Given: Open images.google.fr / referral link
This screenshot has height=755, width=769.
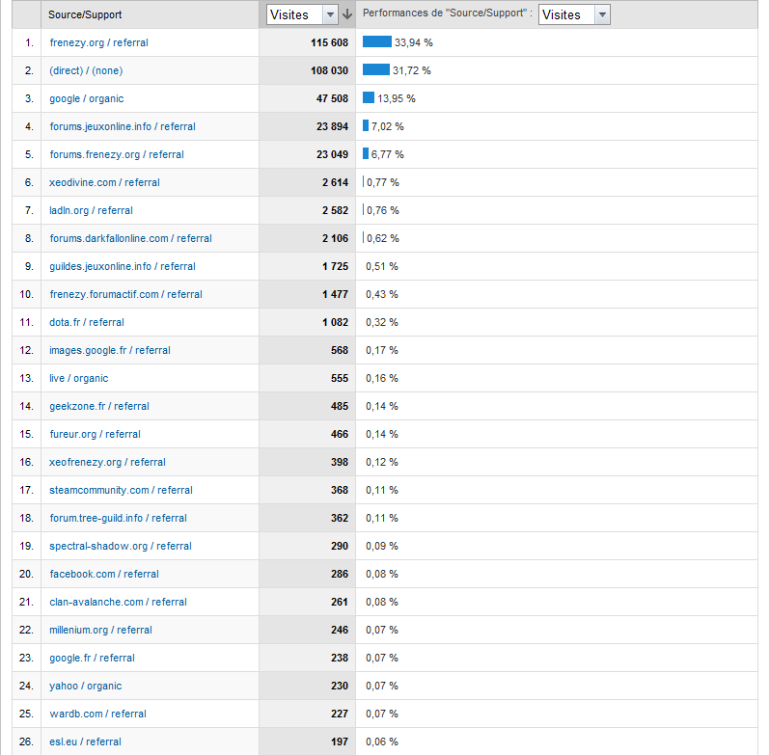Looking at the screenshot, I should pyautogui.click(x=109, y=350).
